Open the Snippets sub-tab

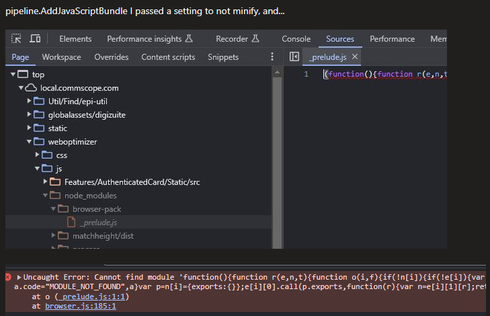223,57
